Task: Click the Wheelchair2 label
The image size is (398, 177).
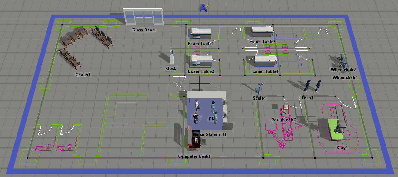Action: tap(343, 70)
